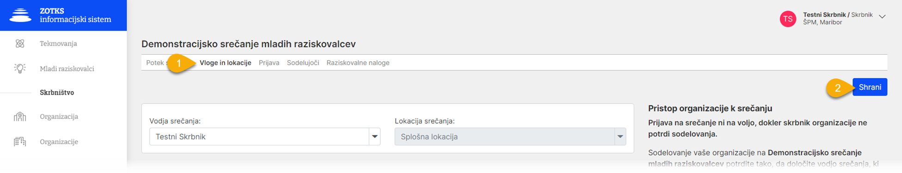
Task: Click the Testni Skrbnik field in Vodja srečanja
Action: coord(259,137)
